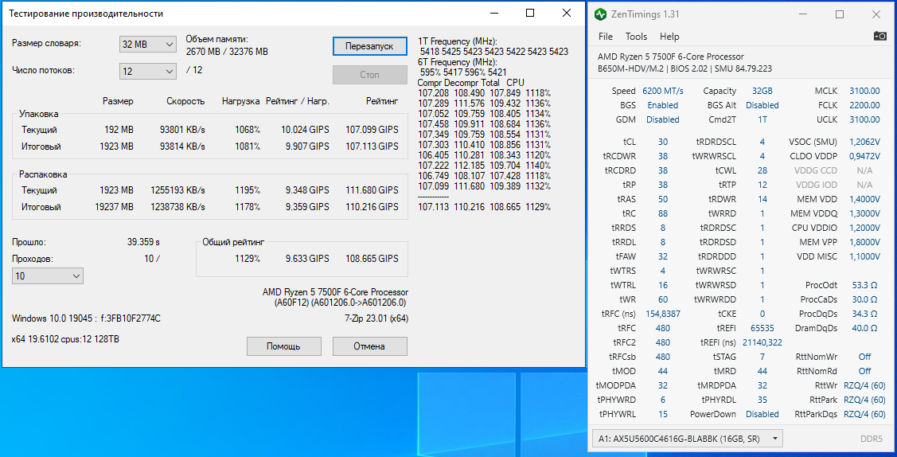
Task: Close the ZenTimings window
Action: [x=876, y=14]
